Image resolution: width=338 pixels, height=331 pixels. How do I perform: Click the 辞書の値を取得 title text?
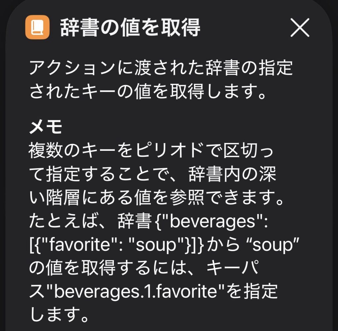pos(130,28)
